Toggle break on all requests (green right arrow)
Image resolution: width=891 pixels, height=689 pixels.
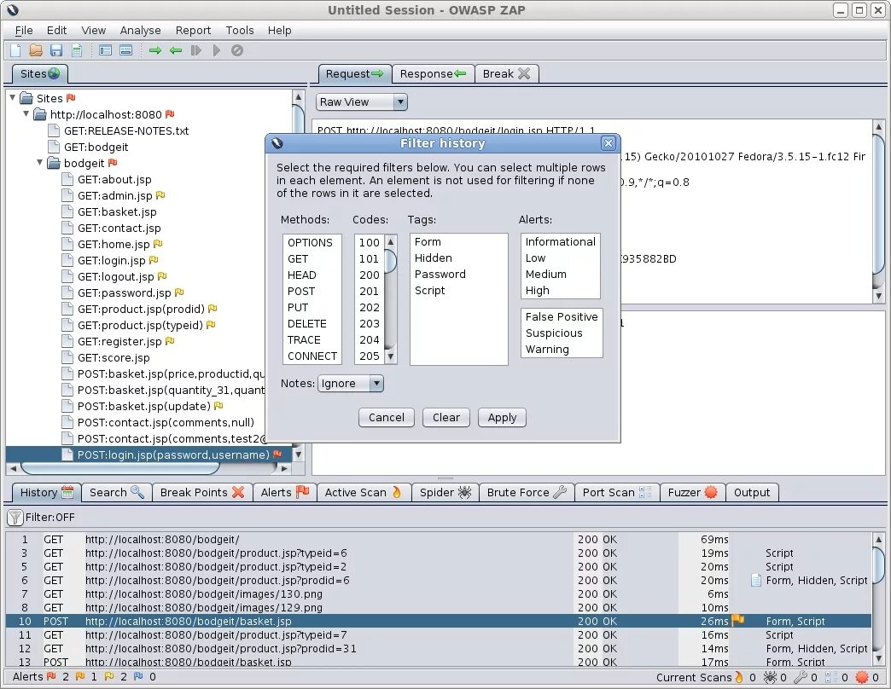coord(155,50)
